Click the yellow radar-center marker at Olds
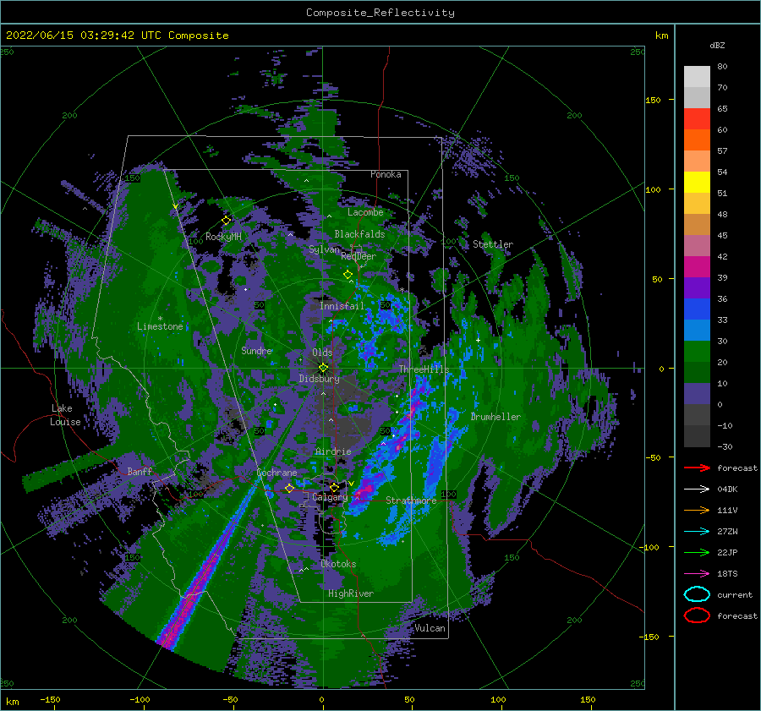Viewport: 761px width, 711px height. (323, 368)
